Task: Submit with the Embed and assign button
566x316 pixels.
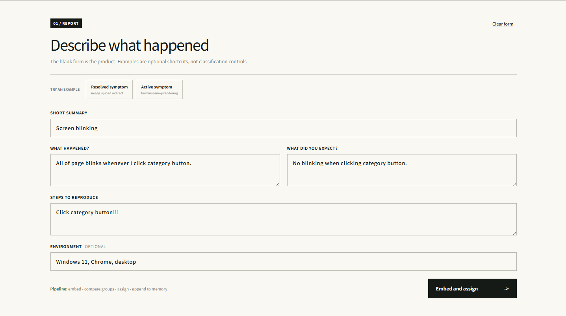Action: point(472,288)
